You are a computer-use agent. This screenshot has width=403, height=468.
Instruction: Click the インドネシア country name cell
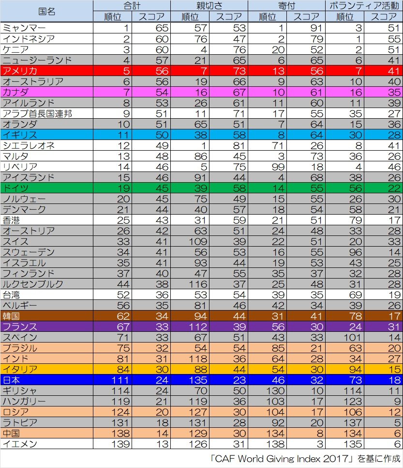coord(46,39)
